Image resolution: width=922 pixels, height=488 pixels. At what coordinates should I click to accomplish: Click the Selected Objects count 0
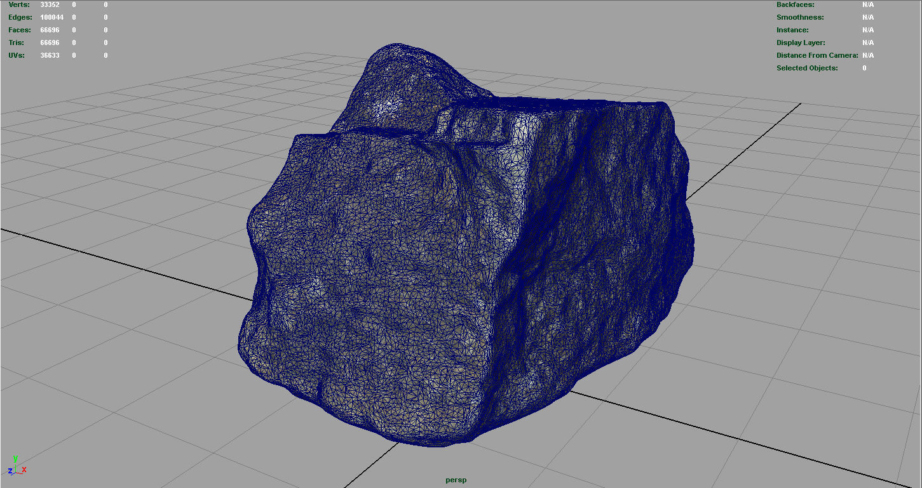[864, 68]
